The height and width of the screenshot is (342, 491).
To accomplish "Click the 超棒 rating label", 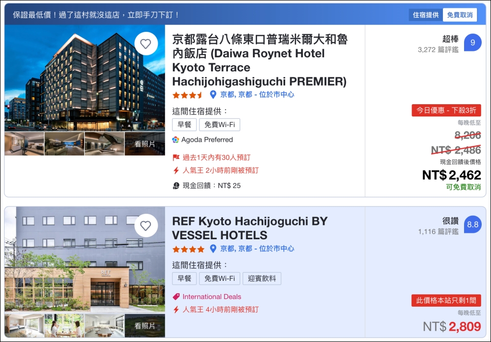I will click(450, 39).
